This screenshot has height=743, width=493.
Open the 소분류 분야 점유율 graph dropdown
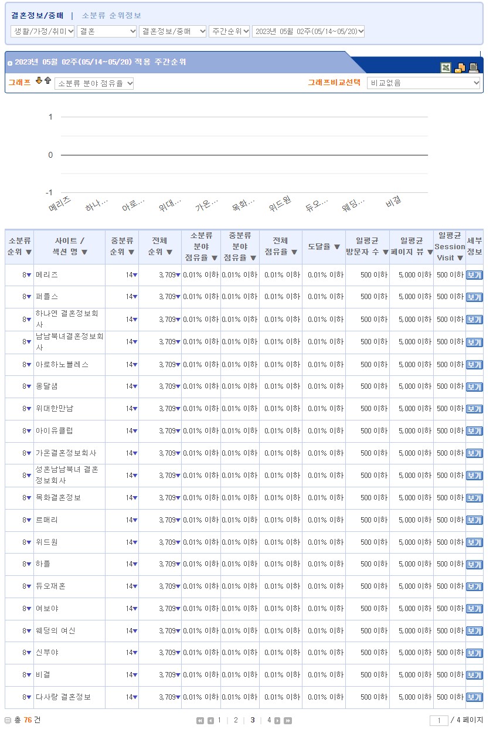pyautogui.click(x=94, y=83)
